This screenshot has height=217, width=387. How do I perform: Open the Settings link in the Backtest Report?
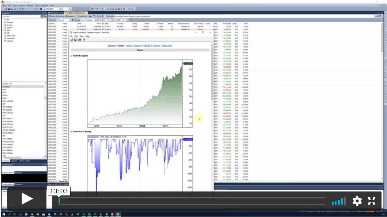pyautogui.click(x=147, y=46)
